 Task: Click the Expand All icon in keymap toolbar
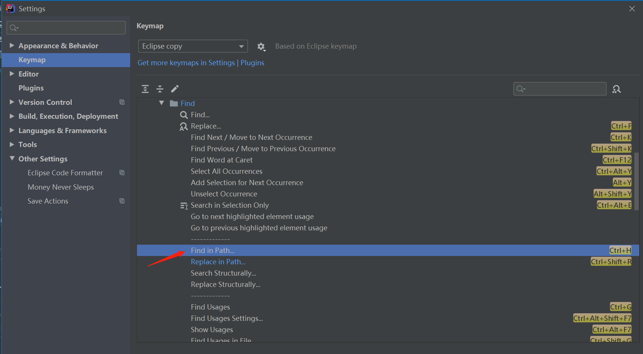[145, 89]
